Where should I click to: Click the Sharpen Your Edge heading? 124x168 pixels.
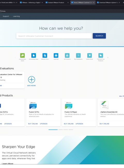click(19, 147)
